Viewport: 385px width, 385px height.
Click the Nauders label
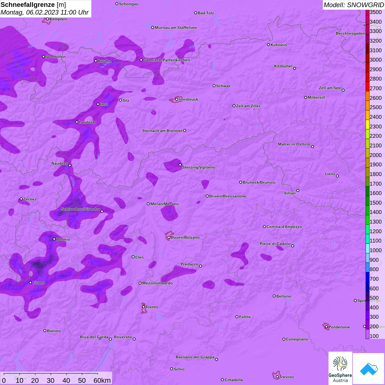pyautogui.click(x=59, y=163)
